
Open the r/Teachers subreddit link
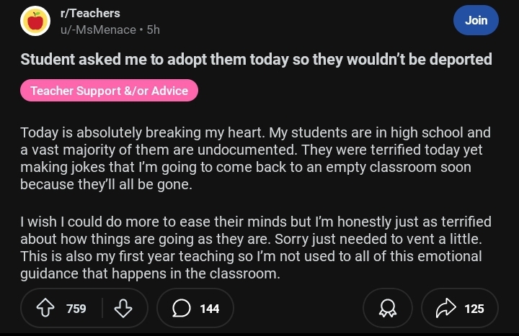pos(90,13)
